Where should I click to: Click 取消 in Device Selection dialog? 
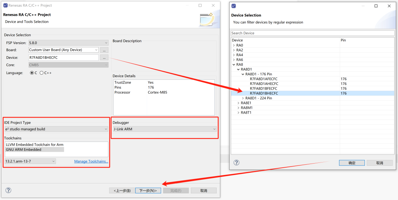[x=380, y=163]
